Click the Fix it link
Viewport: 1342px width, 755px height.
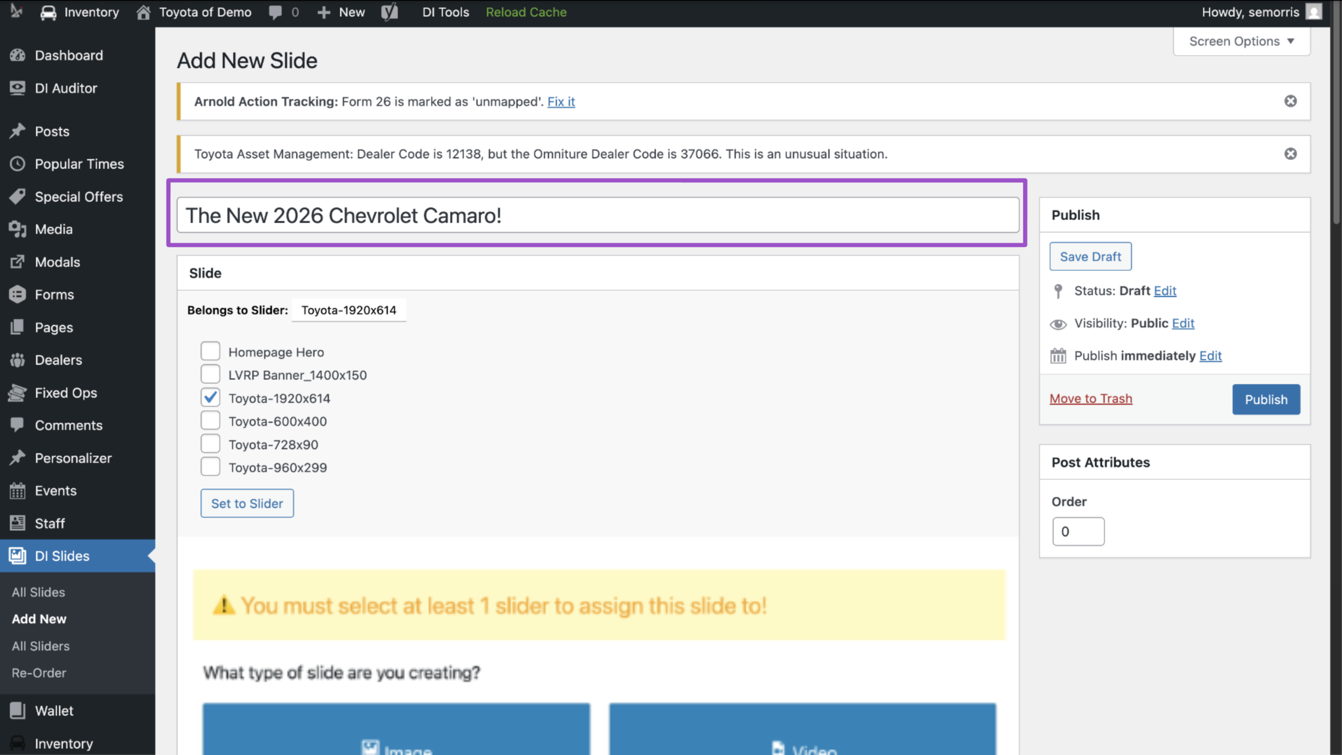pyautogui.click(x=561, y=102)
